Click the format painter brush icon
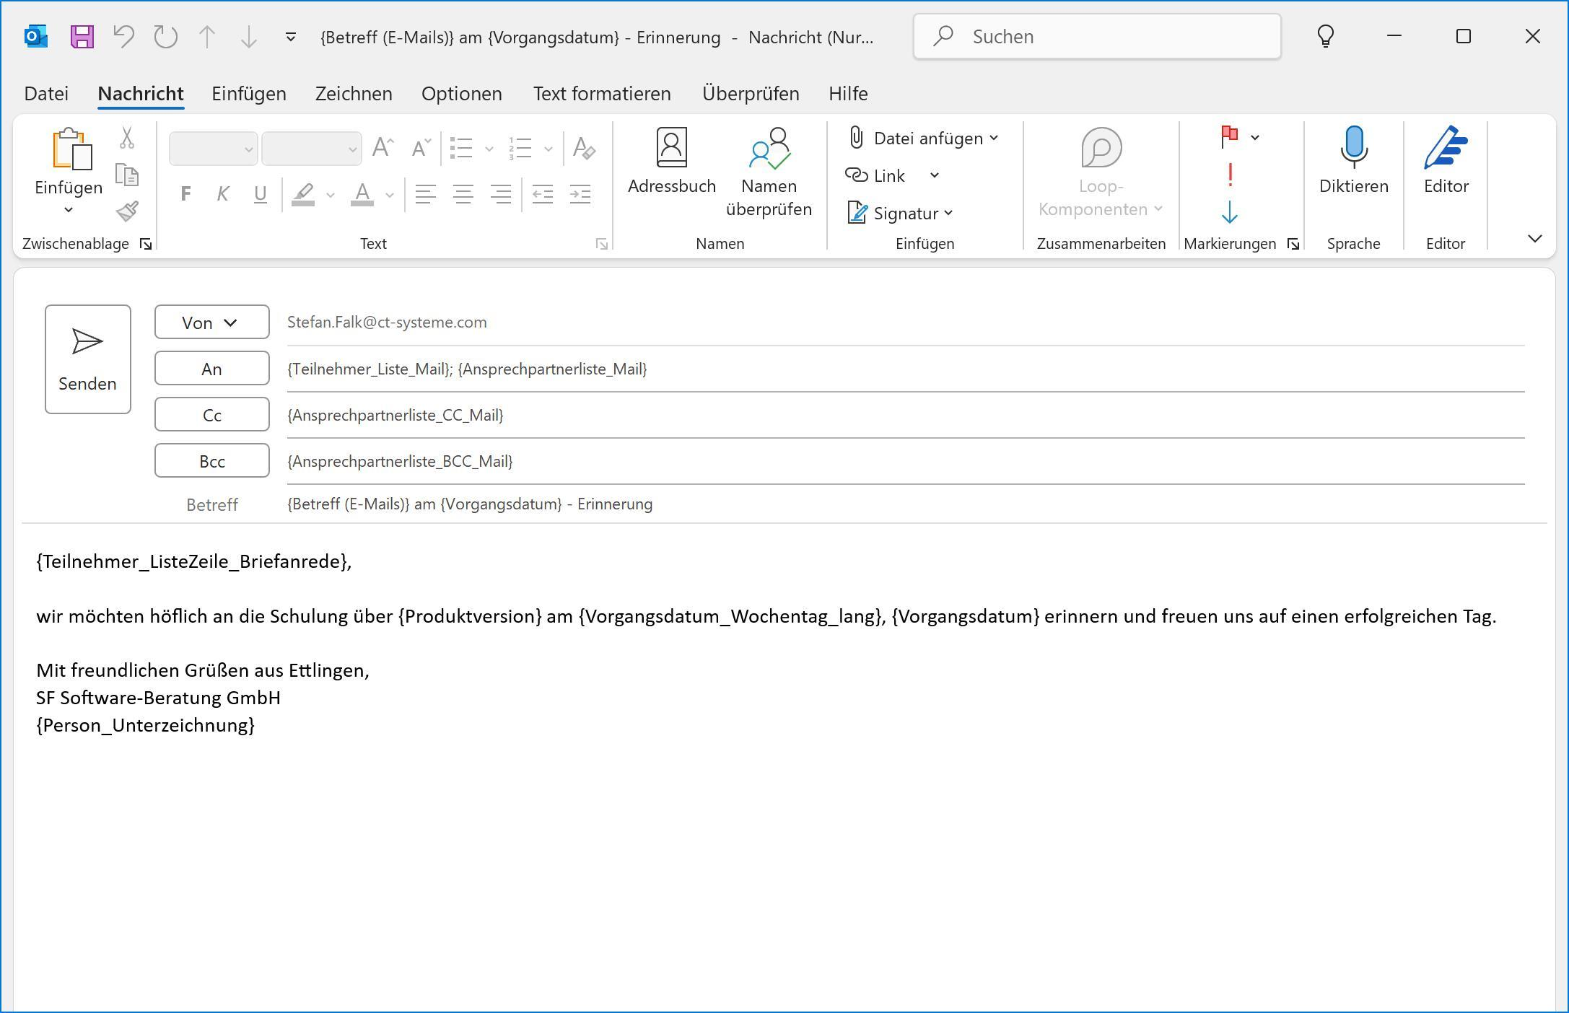 pos(127,211)
